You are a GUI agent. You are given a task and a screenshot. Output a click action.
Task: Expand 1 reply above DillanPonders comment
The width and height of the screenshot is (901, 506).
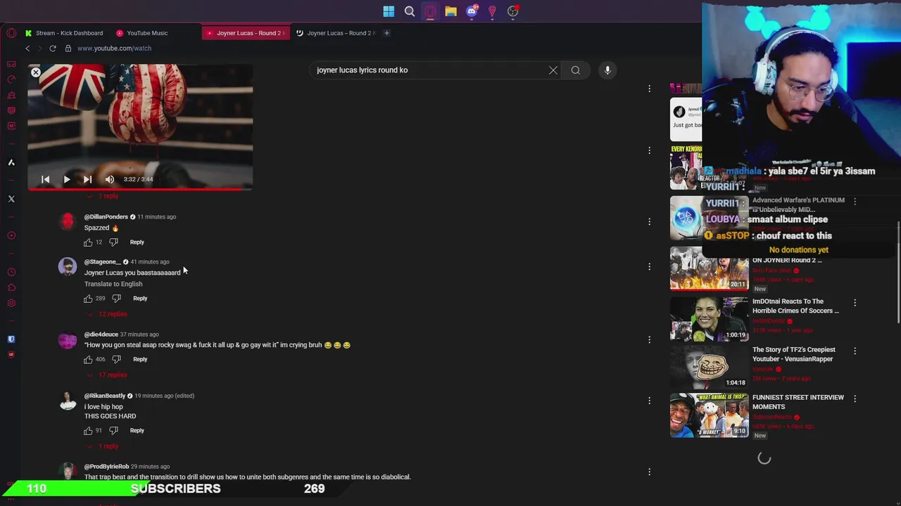104,196
